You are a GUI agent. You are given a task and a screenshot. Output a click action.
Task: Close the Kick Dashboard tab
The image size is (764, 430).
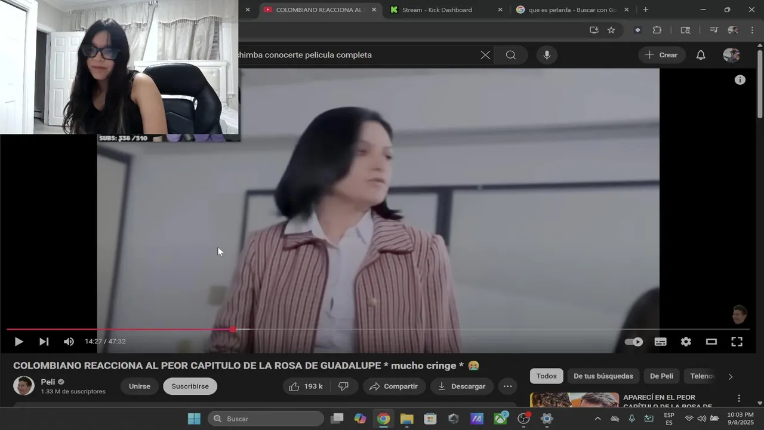(500, 10)
